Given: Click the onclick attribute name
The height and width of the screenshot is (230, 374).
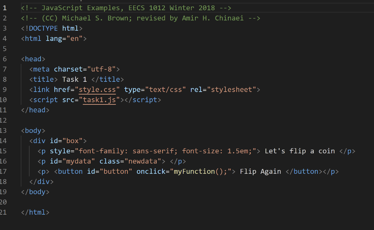Looking at the screenshot, I should (x=151, y=172).
